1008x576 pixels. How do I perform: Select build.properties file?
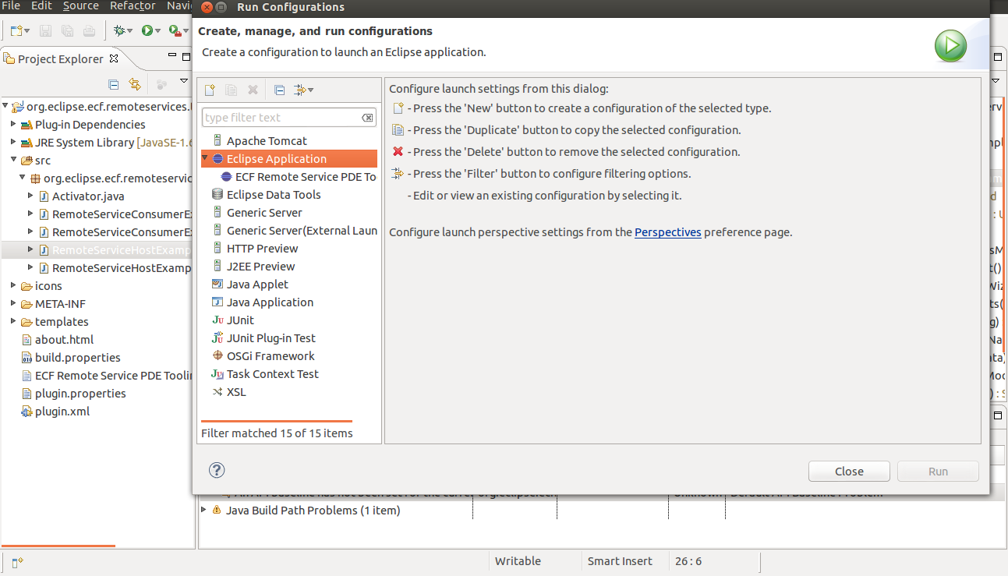pos(77,358)
